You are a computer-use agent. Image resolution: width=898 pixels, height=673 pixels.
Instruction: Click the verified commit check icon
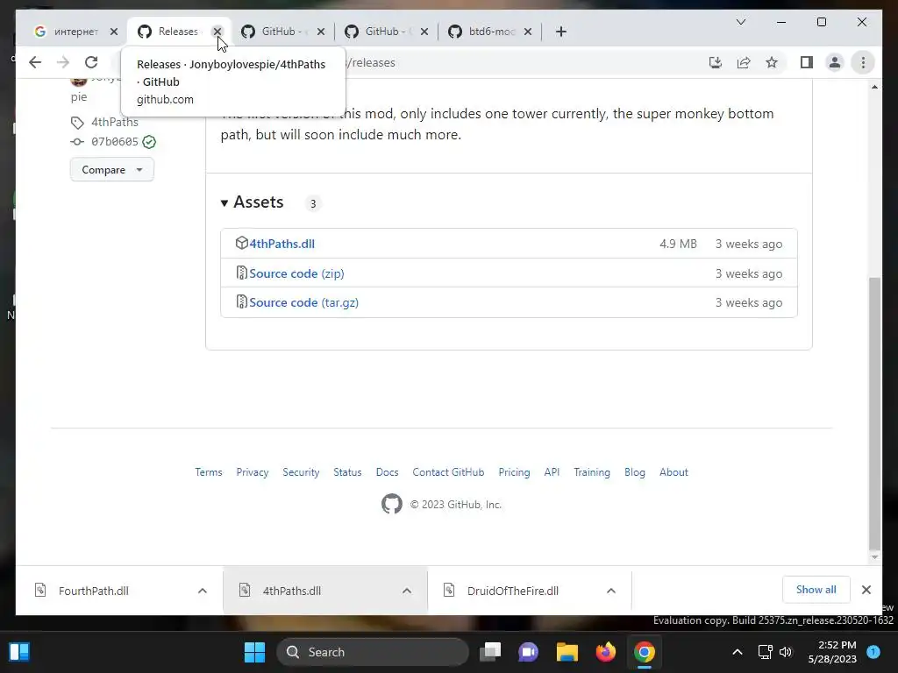tap(149, 141)
